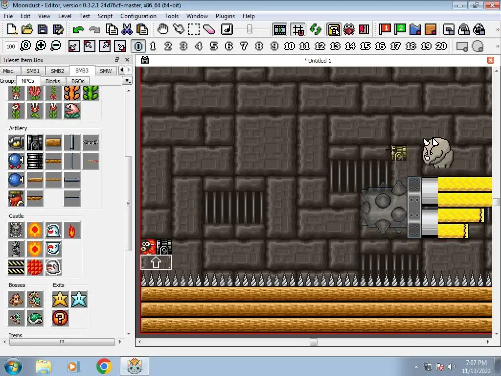The image size is (501, 376).
Task: Open the Level menu
Action: coord(65,16)
